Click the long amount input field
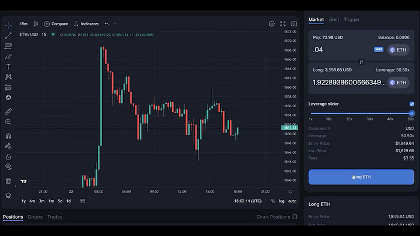The image size is (420, 236). click(349, 83)
